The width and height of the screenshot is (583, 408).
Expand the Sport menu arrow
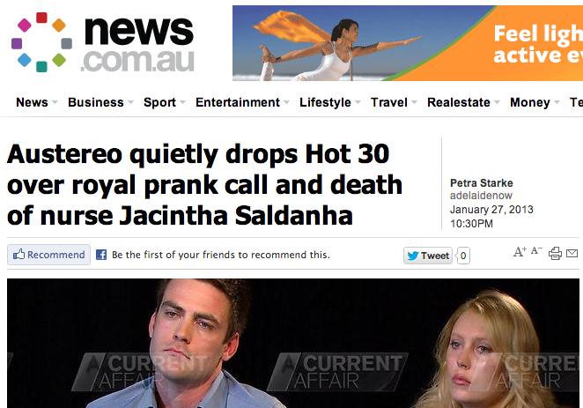(182, 102)
